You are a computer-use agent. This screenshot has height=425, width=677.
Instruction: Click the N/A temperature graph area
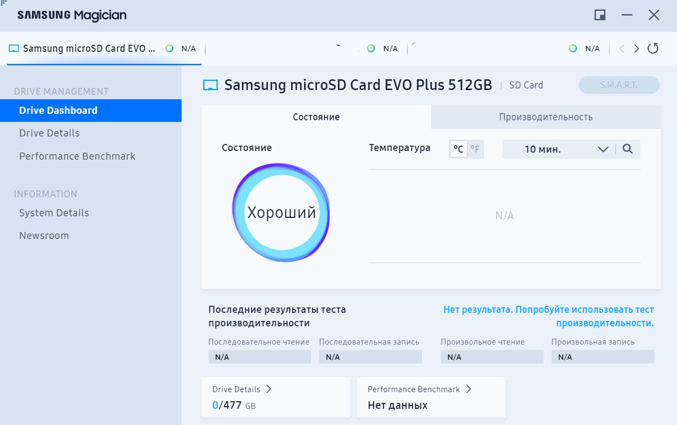pos(505,216)
